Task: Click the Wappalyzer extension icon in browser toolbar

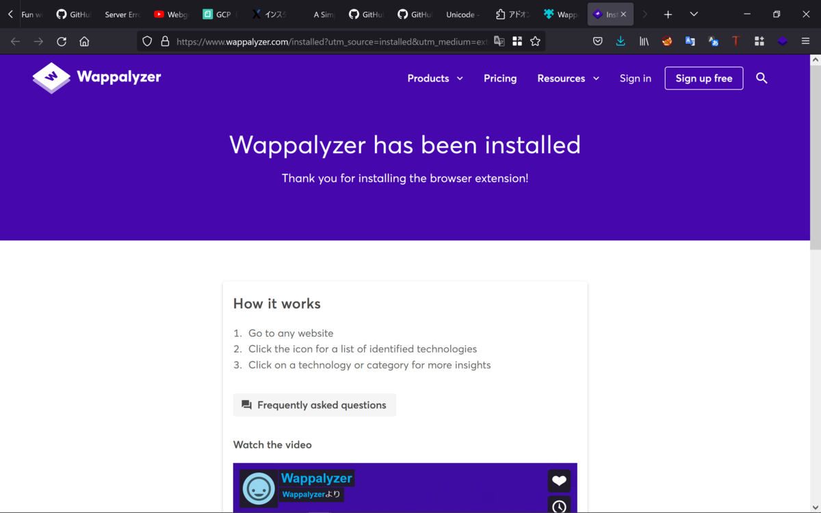Action: 782,42
